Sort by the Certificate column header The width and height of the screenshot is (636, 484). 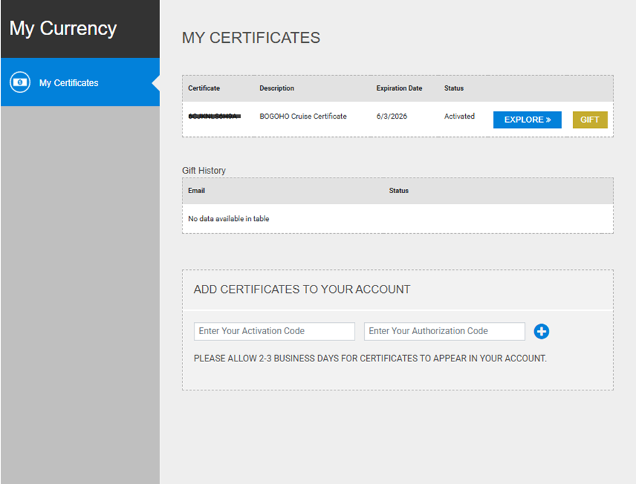point(204,89)
